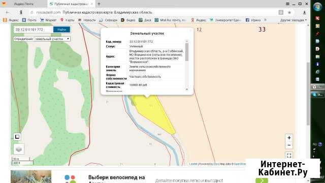This screenshot has width=325, height=183.
Task: Focus the cadastral number search field
Action: [34, 29]
